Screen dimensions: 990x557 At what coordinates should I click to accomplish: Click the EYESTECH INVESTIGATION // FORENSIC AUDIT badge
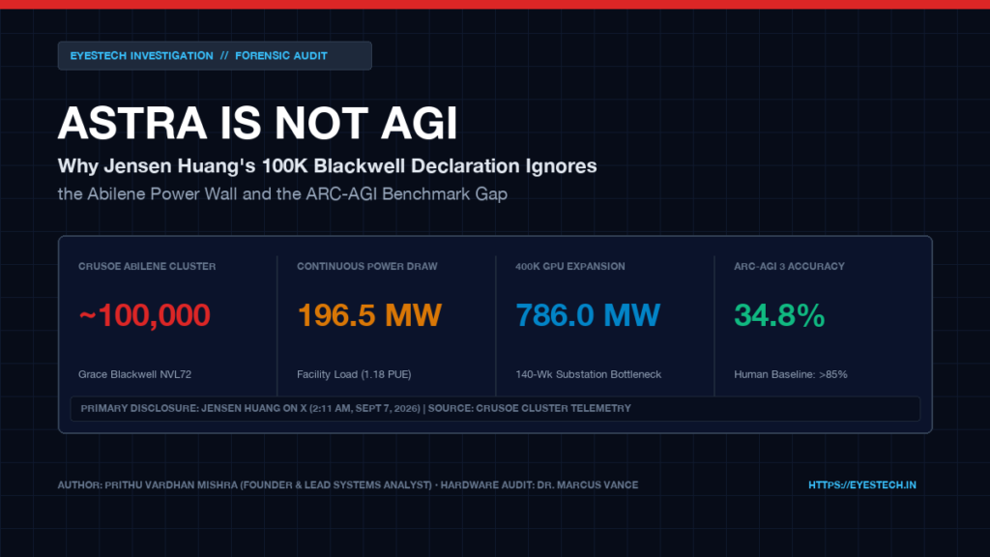[215, 55]
